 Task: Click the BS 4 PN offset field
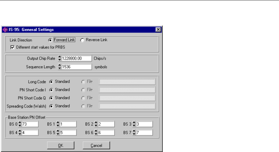[x=30, y=132]
